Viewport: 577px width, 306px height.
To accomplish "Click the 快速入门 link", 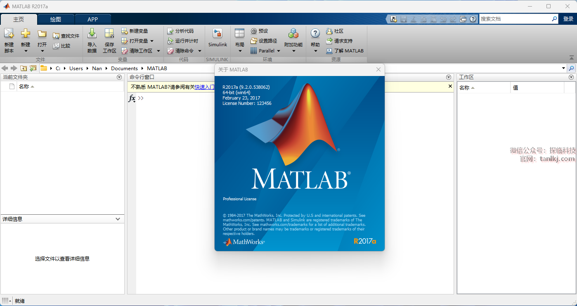I will pyautogui.click(x=205, y=87).
